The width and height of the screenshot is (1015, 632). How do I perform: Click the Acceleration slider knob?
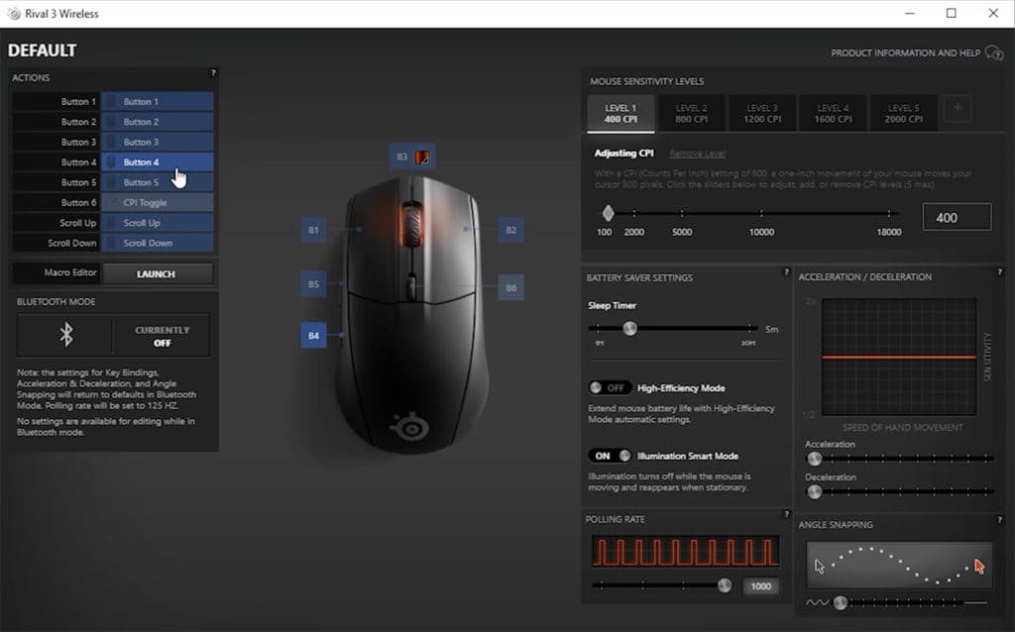pyautogui.click(x=815, y=459)
